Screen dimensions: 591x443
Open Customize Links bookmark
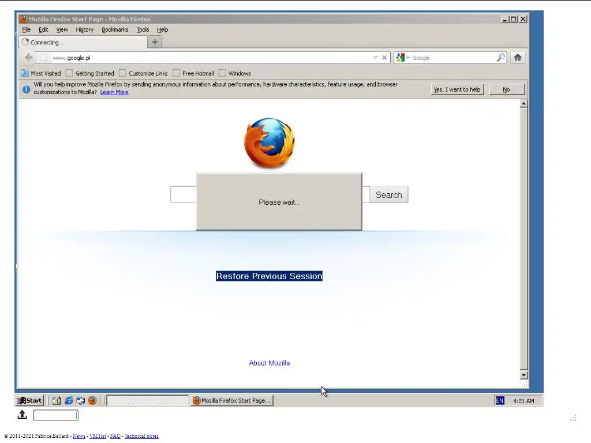(x=143, y=73)
